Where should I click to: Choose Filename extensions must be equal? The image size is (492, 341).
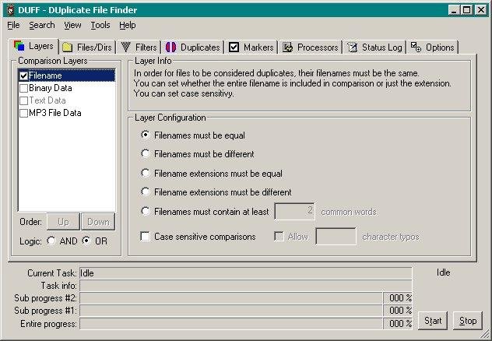point(145,174)
